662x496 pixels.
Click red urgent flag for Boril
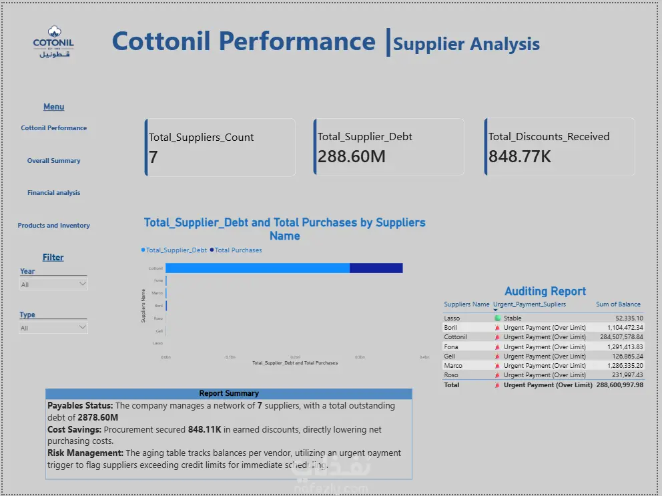click(497, 327)
